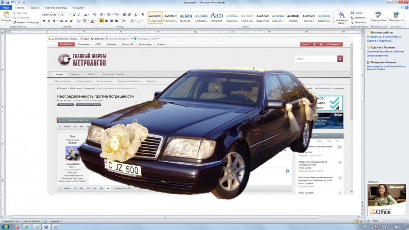Viewport: 409px width, 230px height.
Task: Open Справка и поддержка link
Action: click(379, 40)
